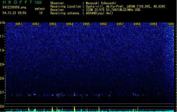Click the 0.9 frequency axis label

pos(3,64)
